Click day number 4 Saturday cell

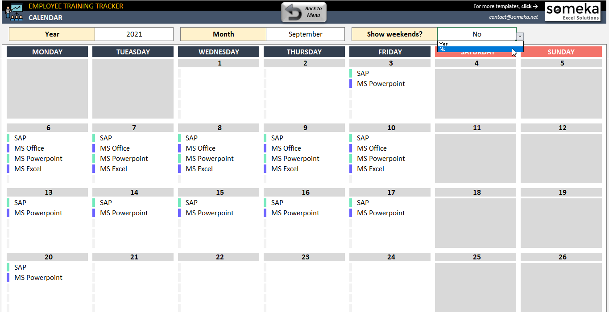476,63
